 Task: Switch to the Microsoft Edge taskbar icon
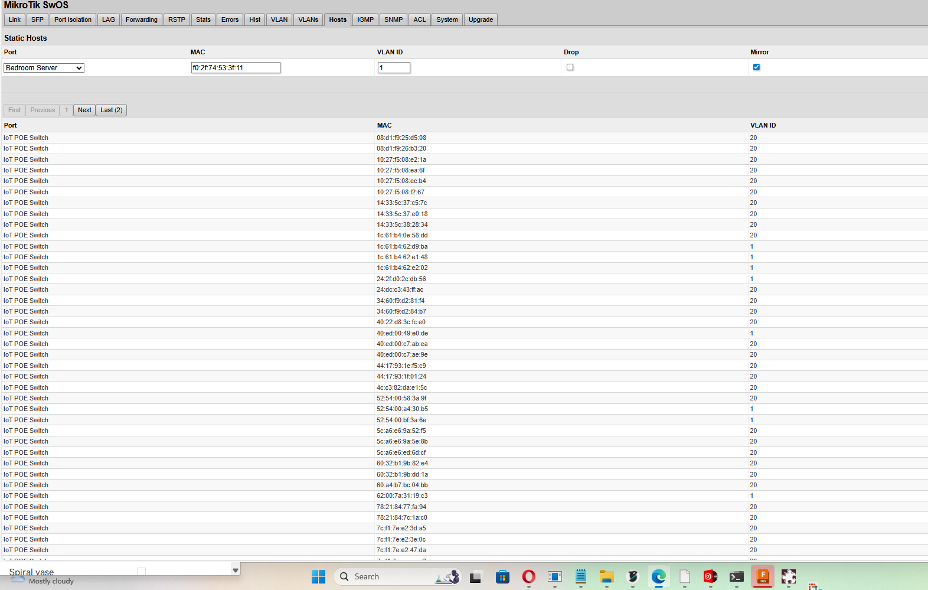(658, 576)
